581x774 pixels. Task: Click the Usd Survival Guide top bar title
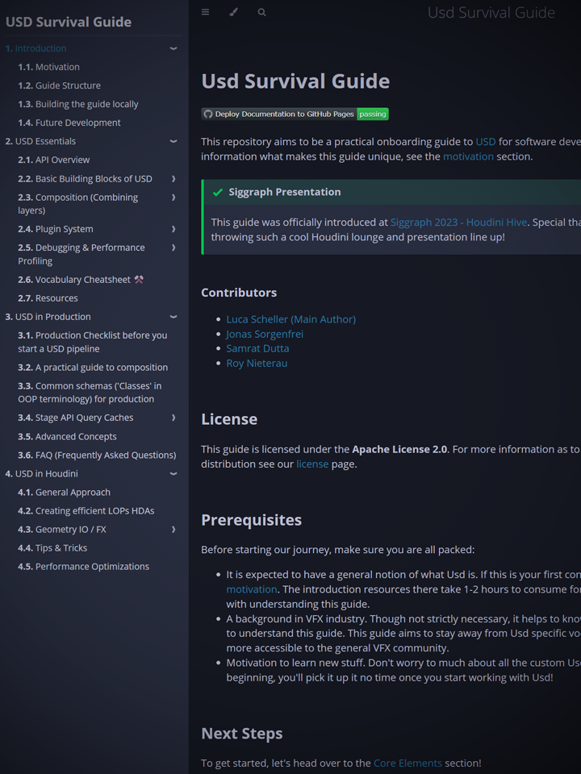491,12
